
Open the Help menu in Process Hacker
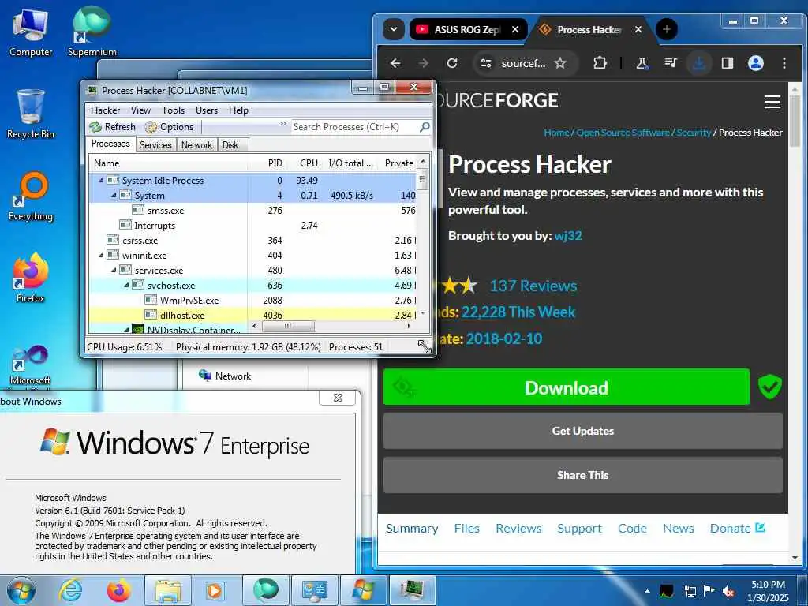coord(238,110)
